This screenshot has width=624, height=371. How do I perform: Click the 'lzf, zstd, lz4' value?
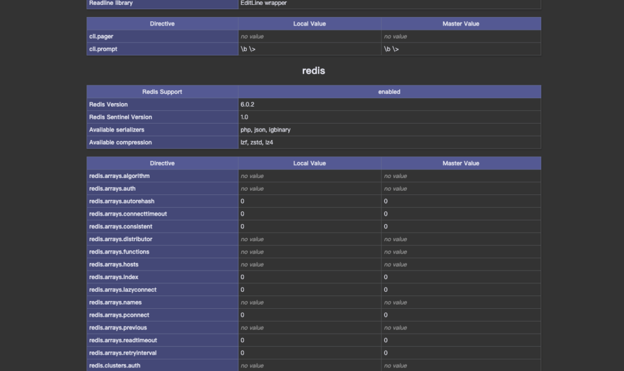pyautogui.click(x=257, y=143)
